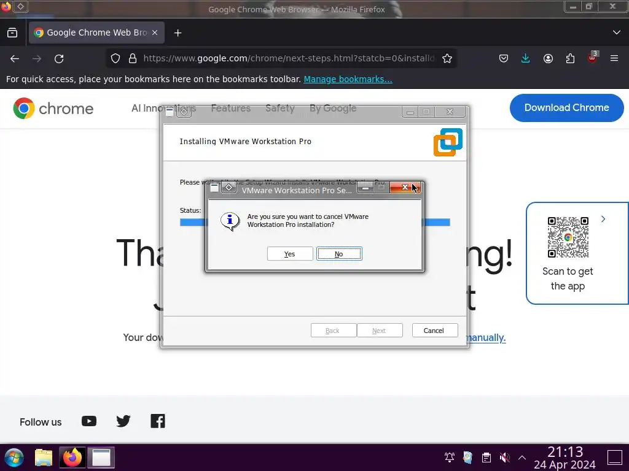629x471 pixels.
Task: Click diamond titlebar icon of cancel dialog
Action: 229,187
